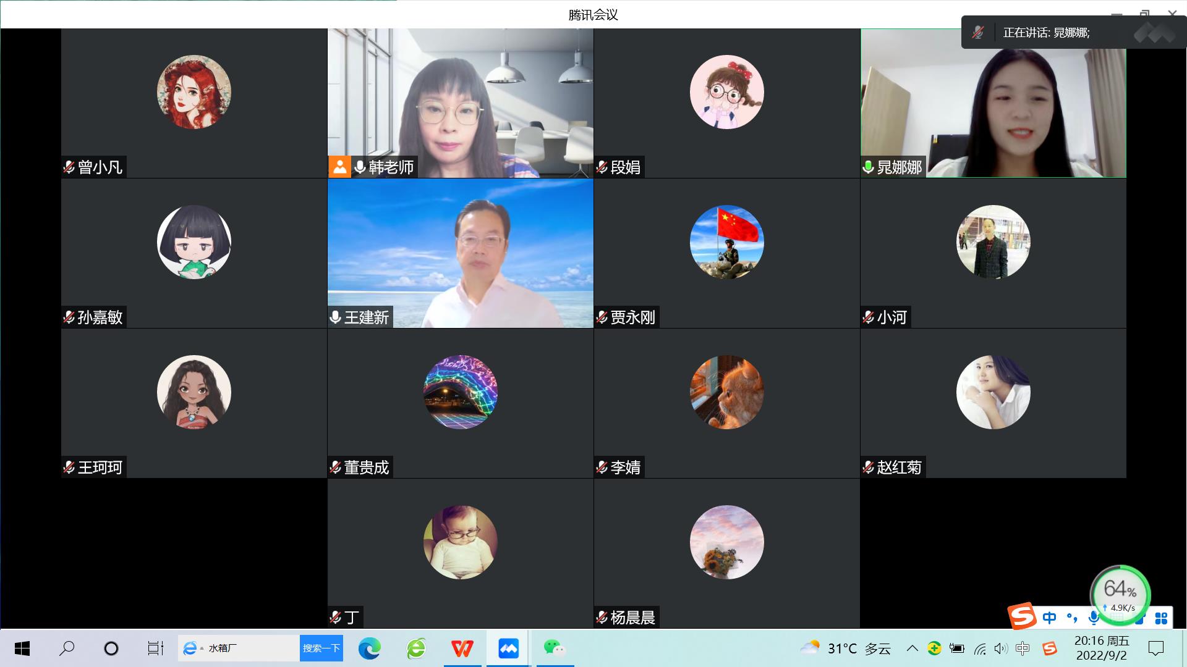Select 贾永刚's flag avatar thumbnail
Viewport: 1187px width, 667px height.
[726, 242]
